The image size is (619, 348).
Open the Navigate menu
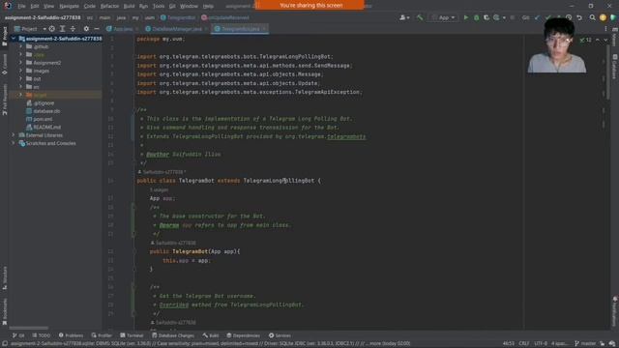(x=69, y=6)
